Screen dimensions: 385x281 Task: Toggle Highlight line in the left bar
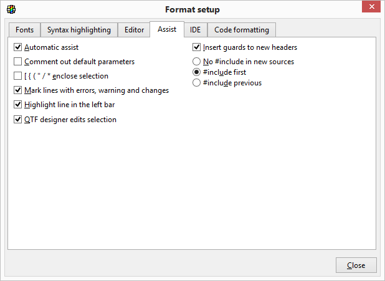click(18, 105)
